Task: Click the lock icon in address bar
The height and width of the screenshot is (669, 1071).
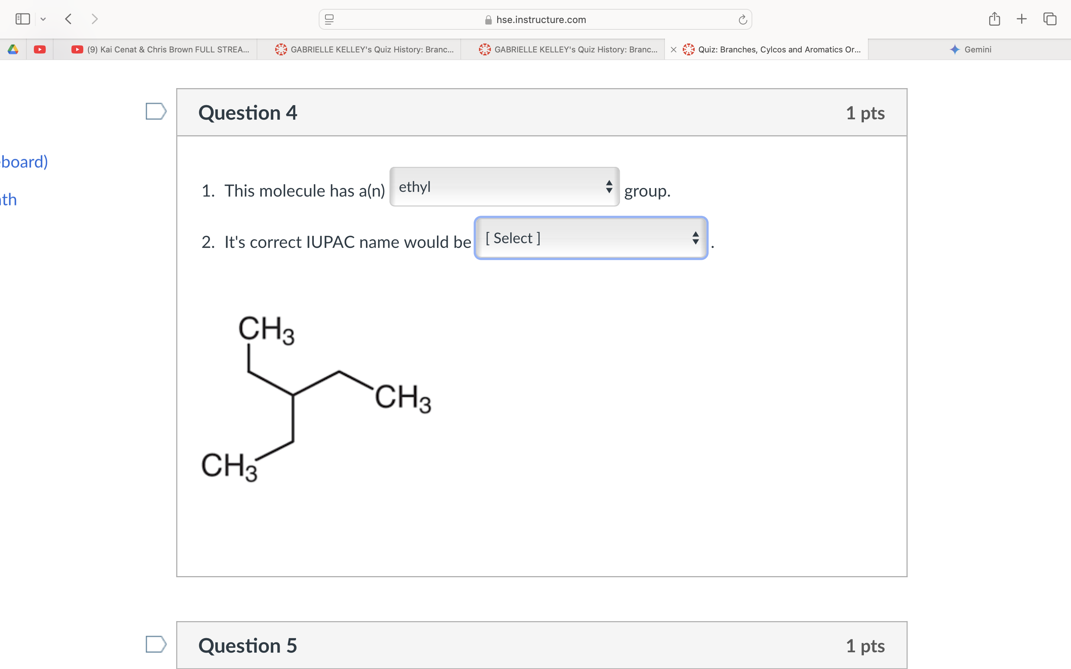Action: click(489, 19)
